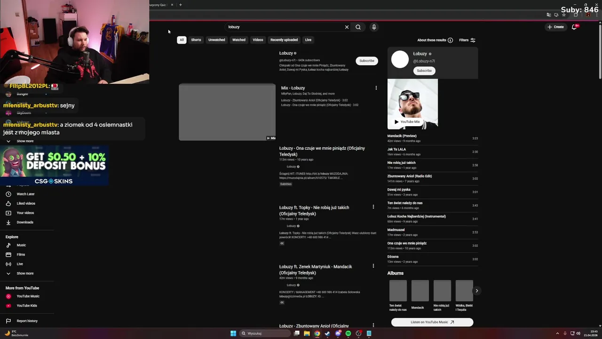
Task: Start voice search with the microphone icon
Action: pyautogui.click(x=374, y=27)
